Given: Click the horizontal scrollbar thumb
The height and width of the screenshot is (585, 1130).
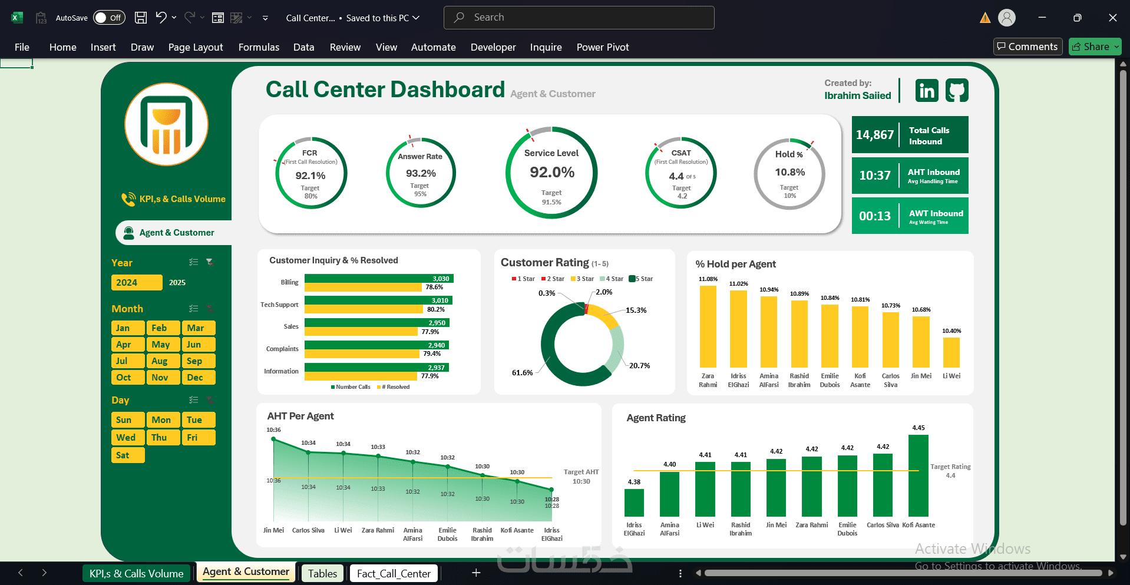Looking at the screenshot, I should coord(903,573).
